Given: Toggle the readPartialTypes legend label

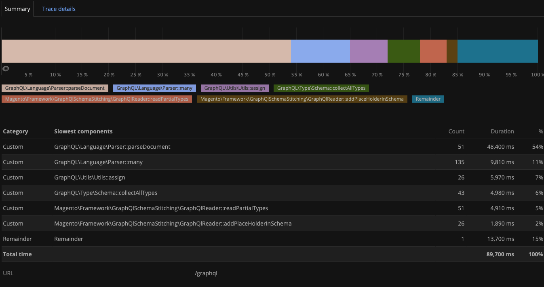Looking at the screenshot, I should coord(97,99).
